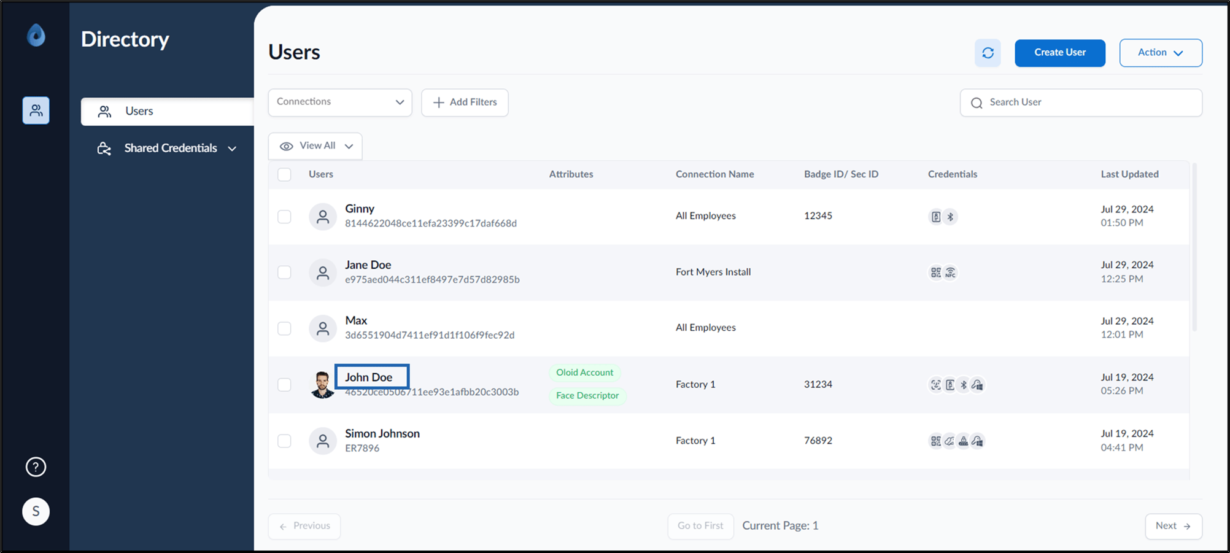Check the box for Ginny
This screenshot has width=1230, height=553.
(284, 217)
